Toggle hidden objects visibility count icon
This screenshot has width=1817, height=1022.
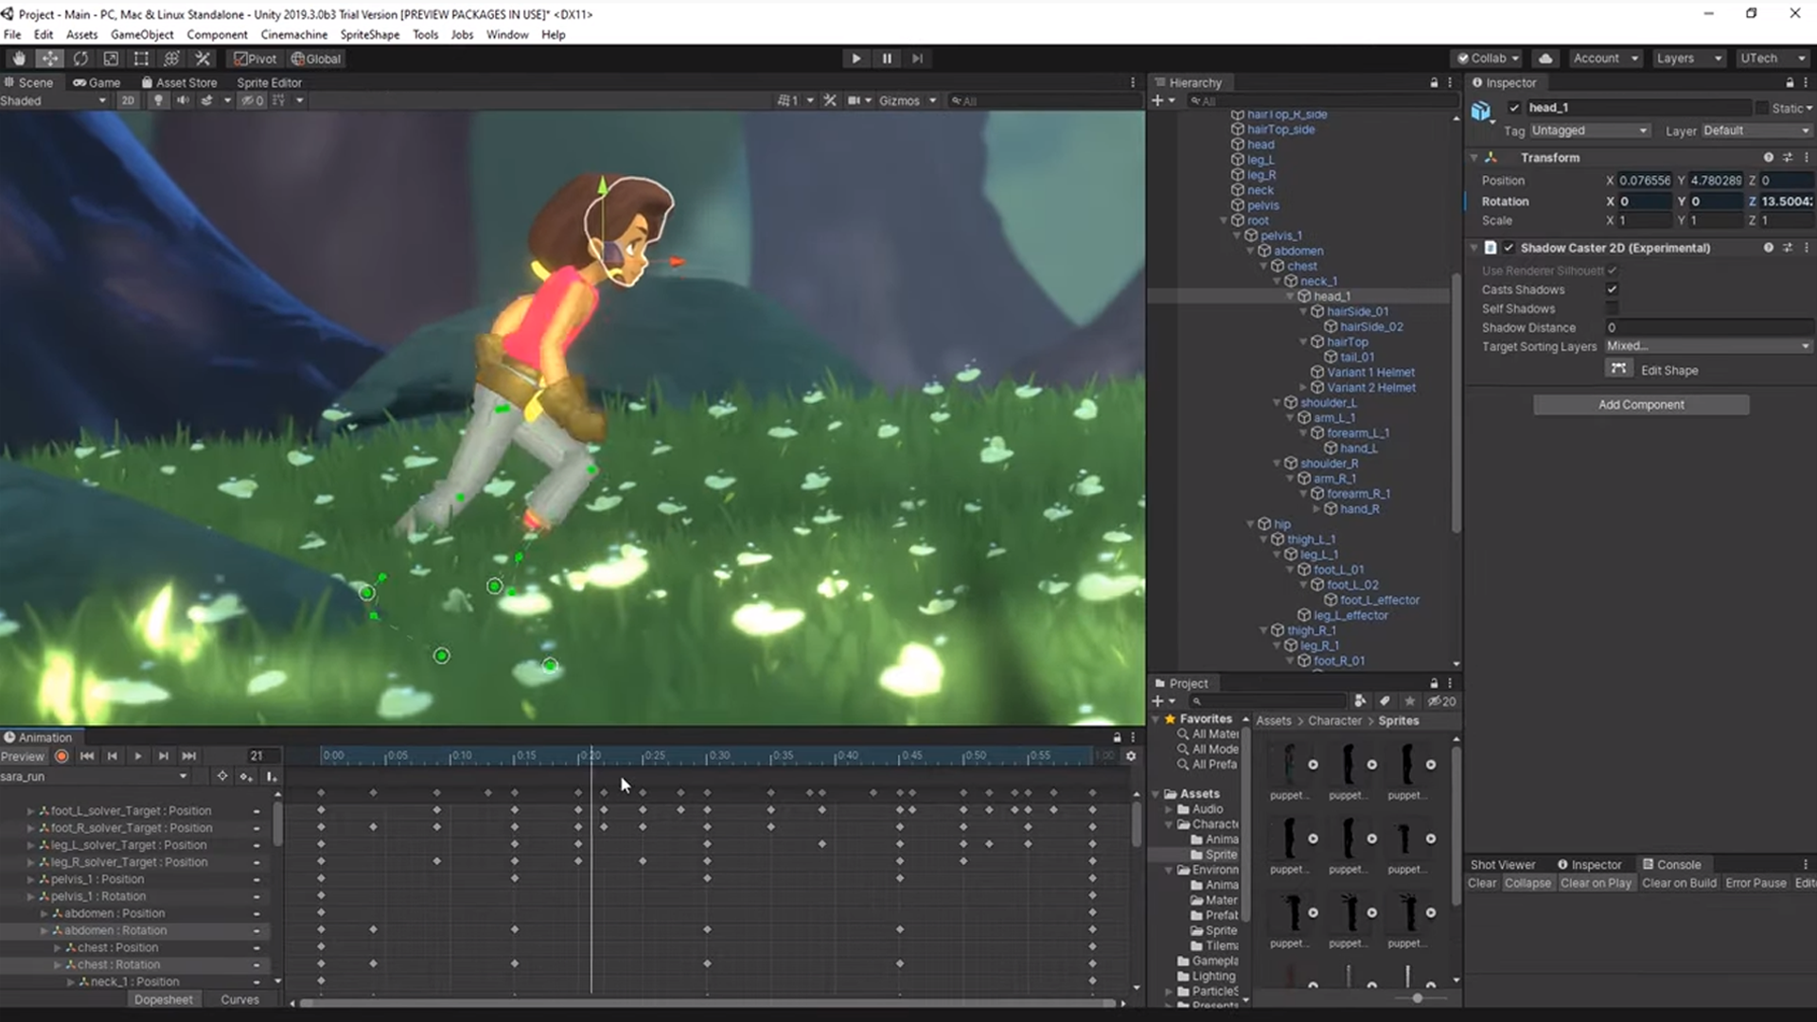252,100
